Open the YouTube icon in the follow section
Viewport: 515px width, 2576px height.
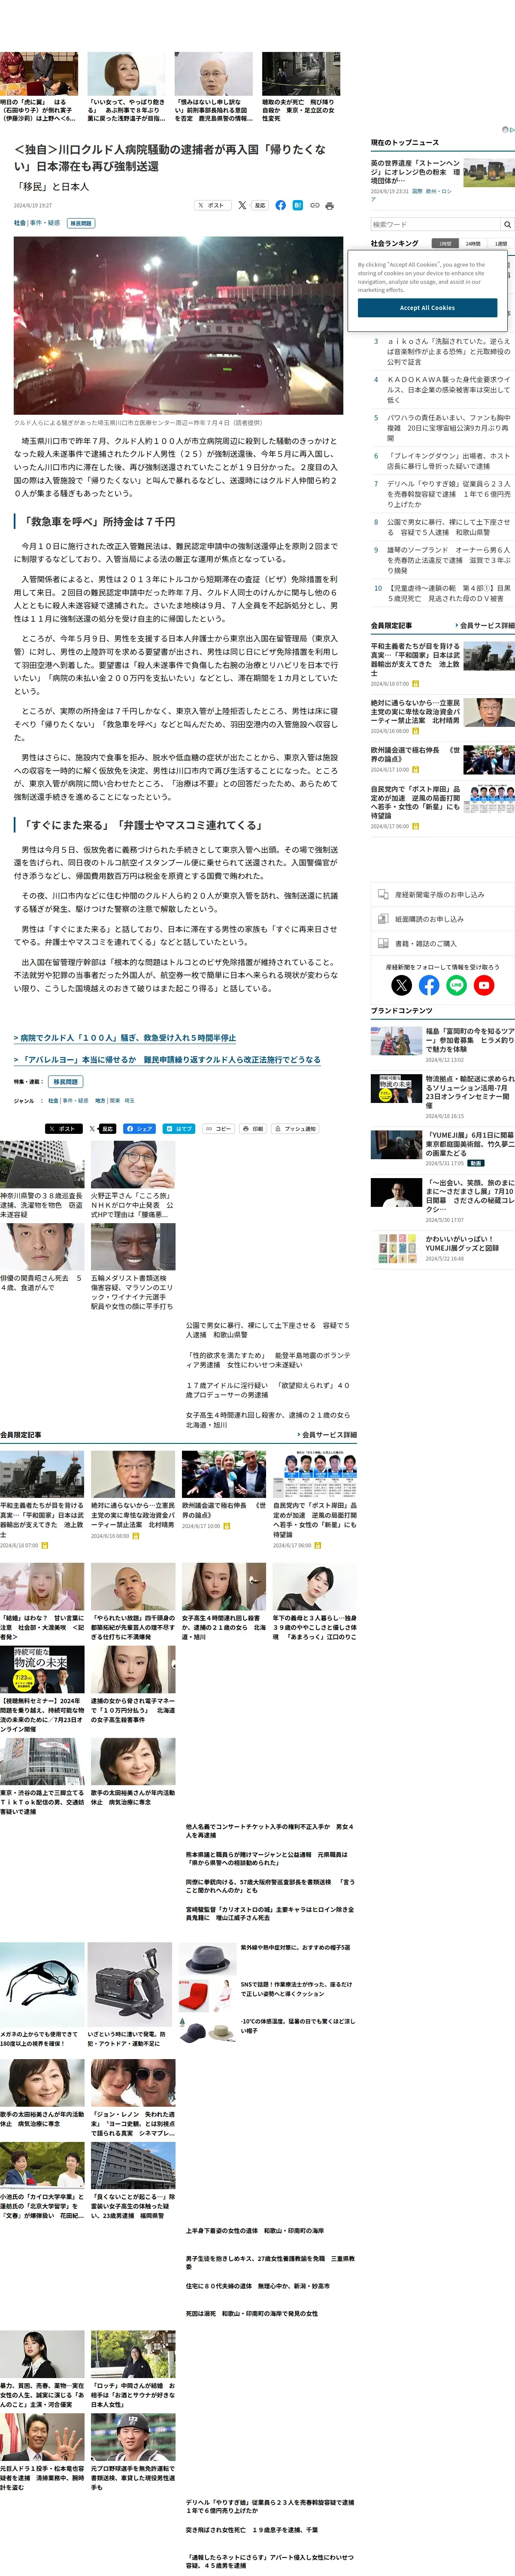pyautogui.click(x=484, y=985)
